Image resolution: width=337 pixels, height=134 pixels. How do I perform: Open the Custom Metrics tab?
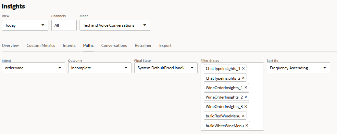[41, 46]
